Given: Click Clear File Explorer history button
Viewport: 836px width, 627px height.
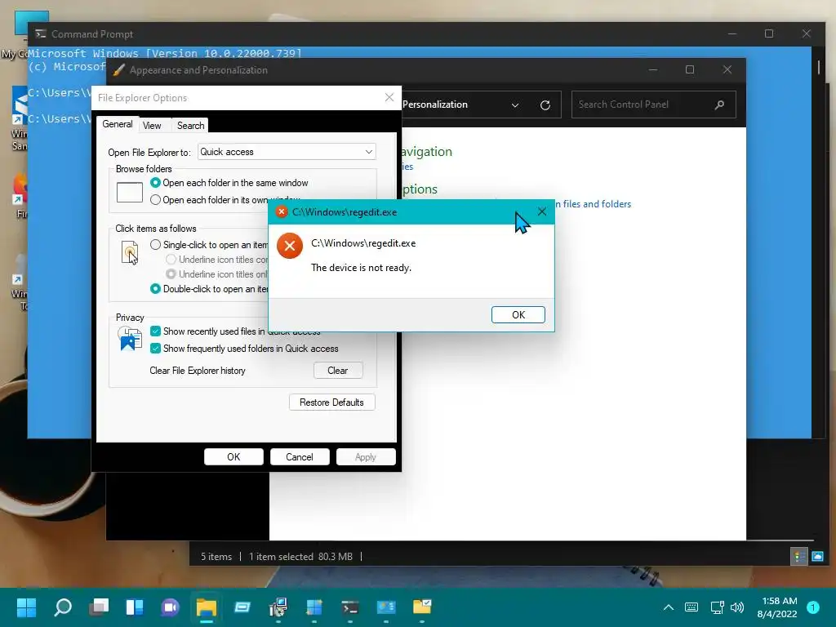Looking at the screenshot, I should [338, 371].
